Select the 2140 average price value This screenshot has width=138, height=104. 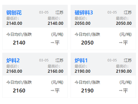(x=19, y=43)
